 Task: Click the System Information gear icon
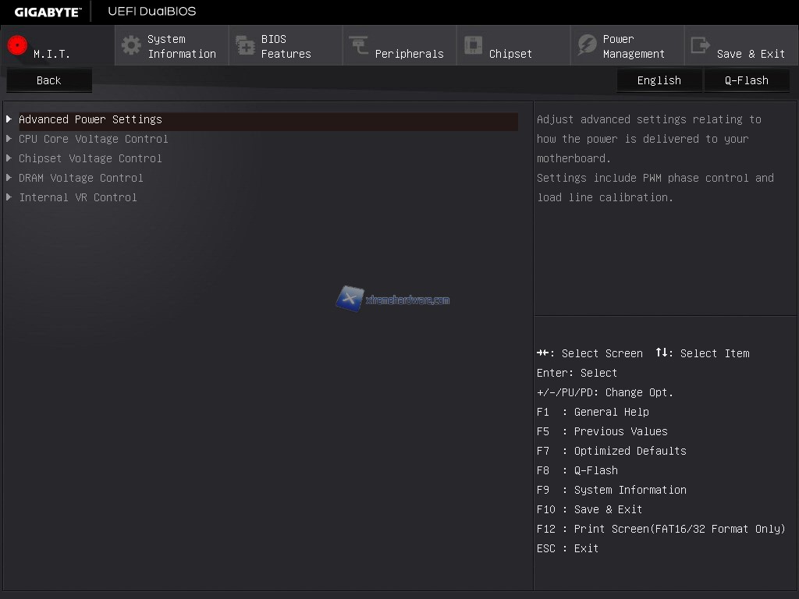(x=131, y=45)
